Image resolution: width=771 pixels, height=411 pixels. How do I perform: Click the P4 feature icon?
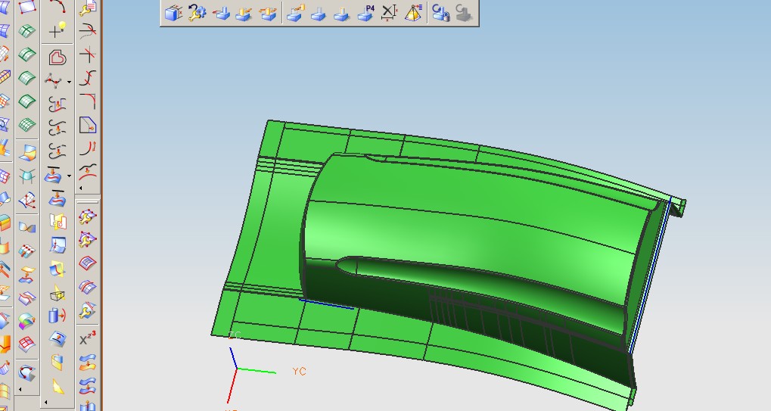(366, 12)
